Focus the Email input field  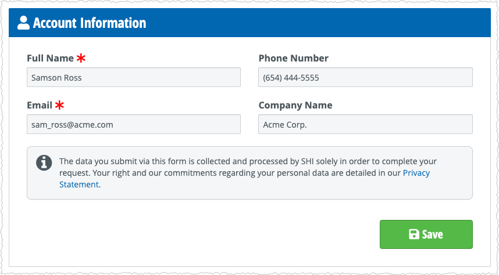pos(134,124)
